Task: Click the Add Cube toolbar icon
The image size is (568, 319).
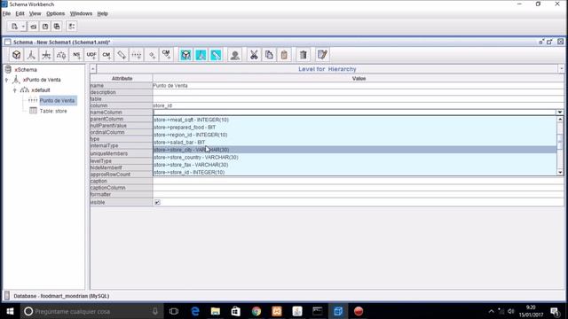Action: pyautogui.click(x=16, y=55)
